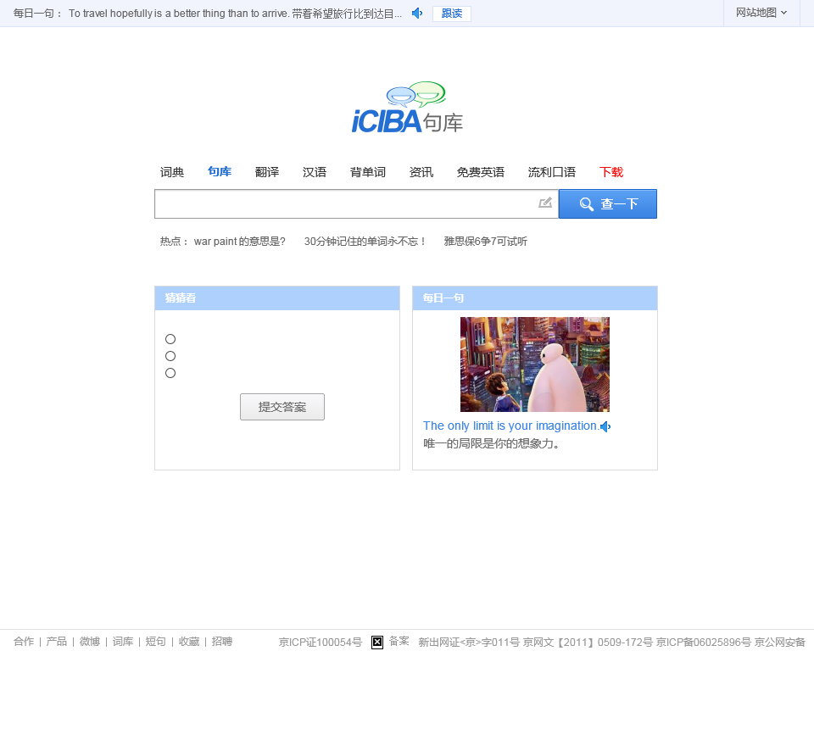
Task: Select the first quiz radio option
Action: [170, 339]
